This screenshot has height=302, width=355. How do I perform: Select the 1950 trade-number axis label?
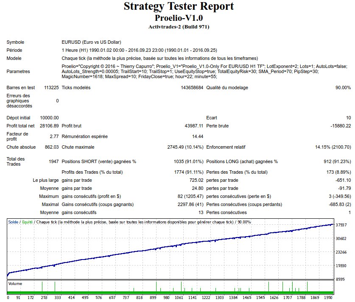click(328, 297)
